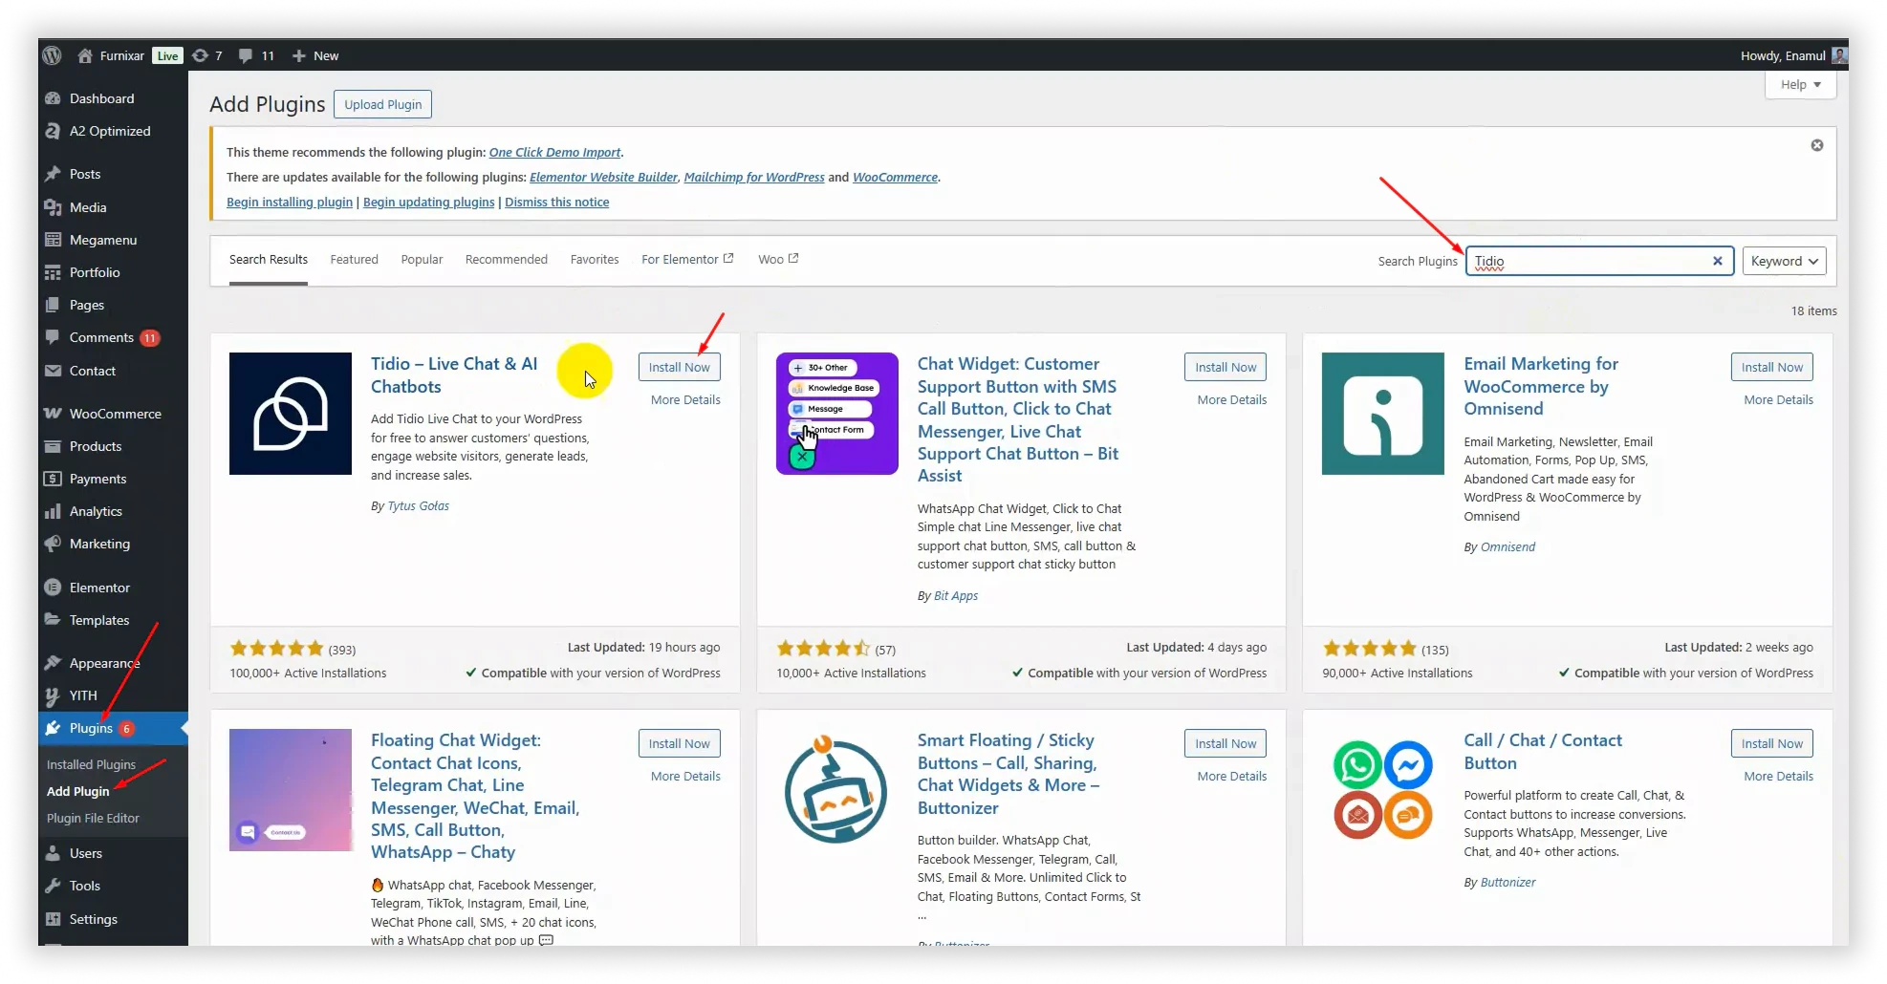Image resolution: width=1887 pixels, height=984 pixels.
Task: Open the Keyword search type dropdown
Action: [1784, 261]
